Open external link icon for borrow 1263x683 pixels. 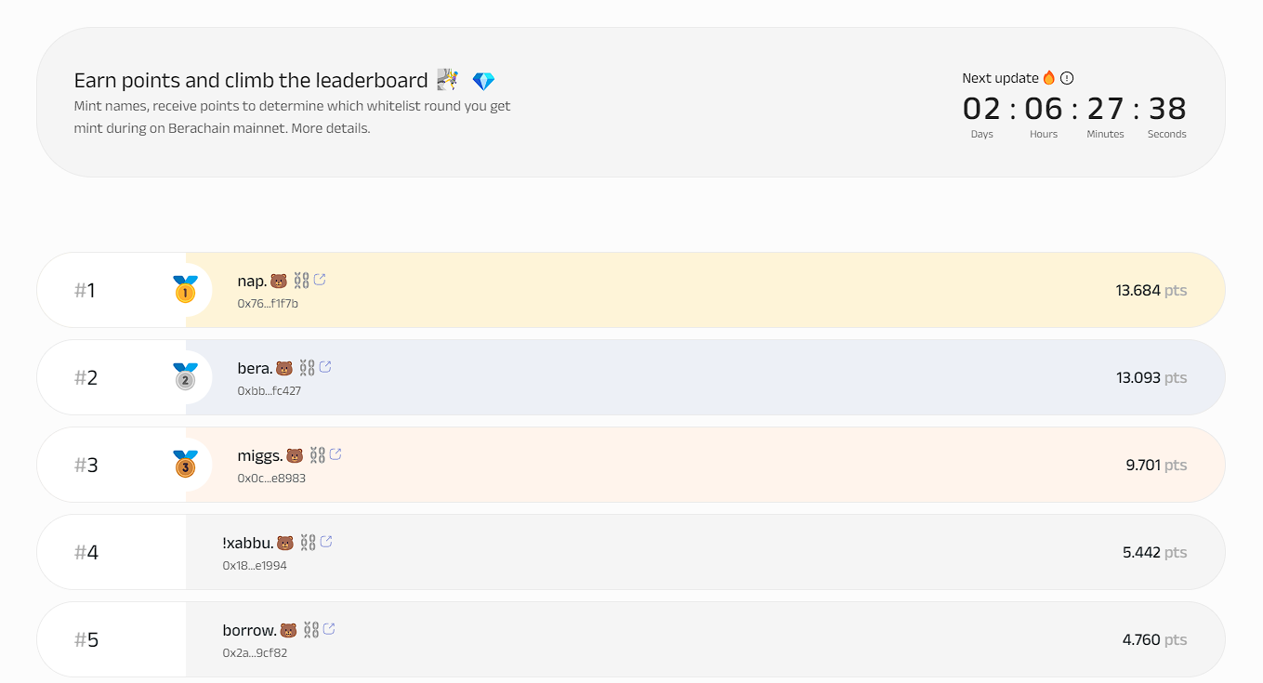pyautogui.click(x=328, y=629)
